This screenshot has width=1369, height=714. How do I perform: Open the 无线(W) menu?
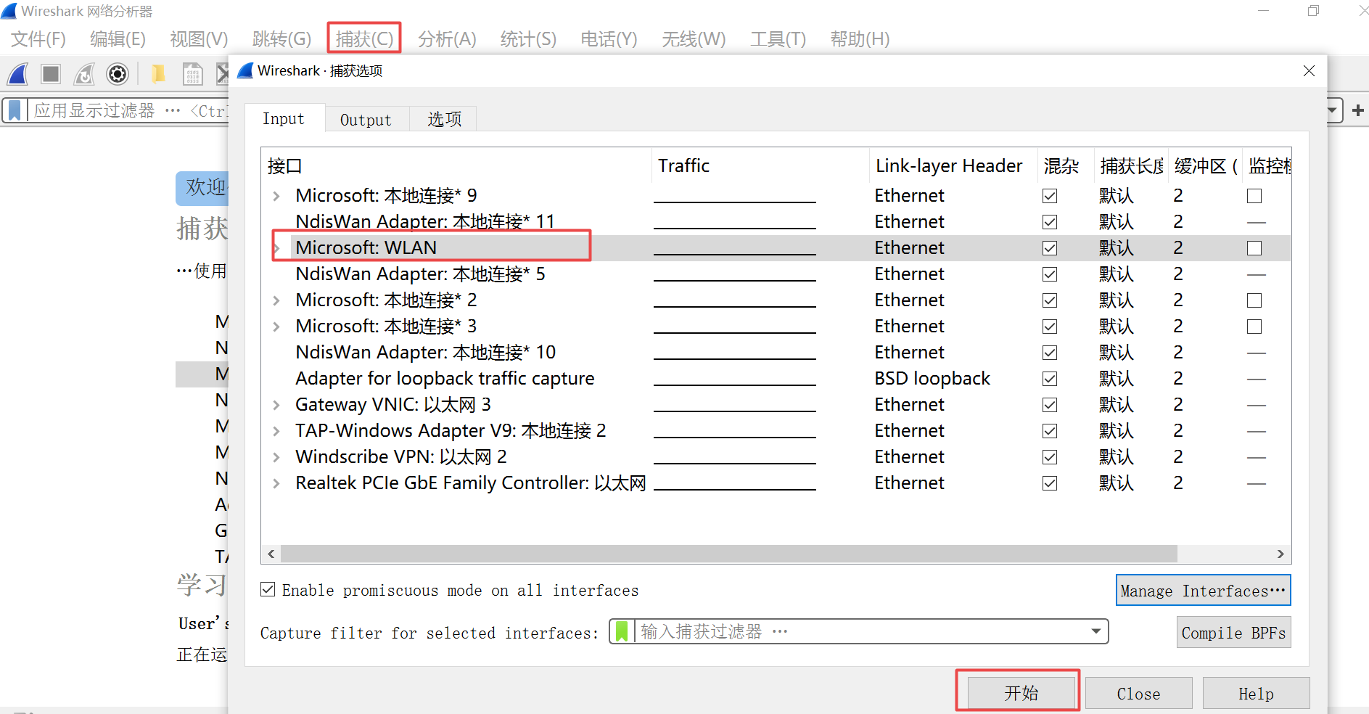(x=694, y=39)
